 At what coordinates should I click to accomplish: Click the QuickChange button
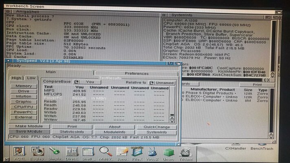point(156,126)
